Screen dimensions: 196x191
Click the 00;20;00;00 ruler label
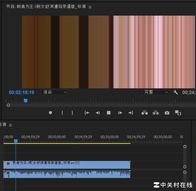[110, 137]
